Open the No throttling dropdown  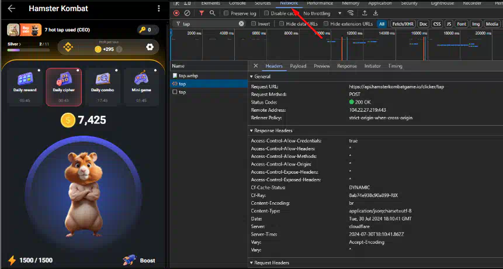(322, 13)
